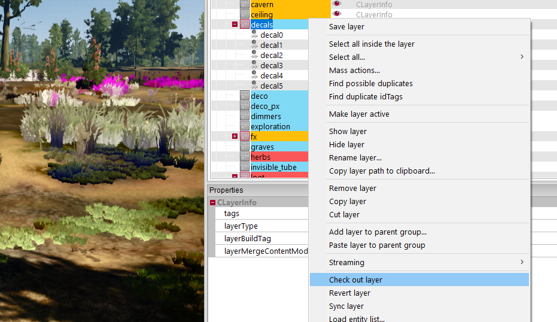The image size is (557, 322).
Task: Select the decal0 entity icon
Action: coord(254,35)
